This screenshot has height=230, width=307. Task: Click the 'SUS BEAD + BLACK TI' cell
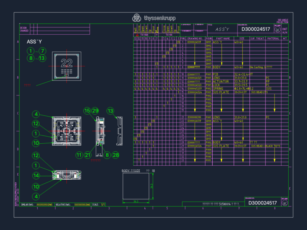266,146
